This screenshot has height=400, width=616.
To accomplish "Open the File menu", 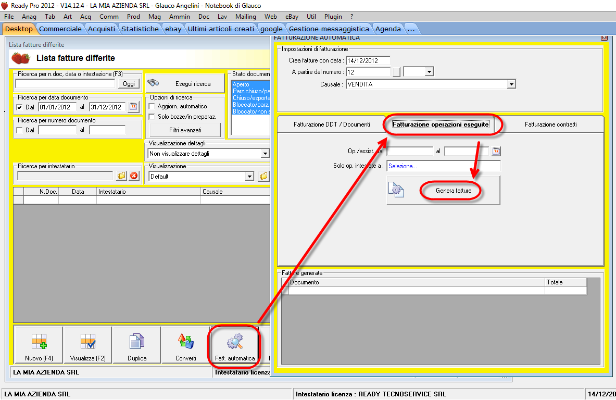I will pos(9,17).
